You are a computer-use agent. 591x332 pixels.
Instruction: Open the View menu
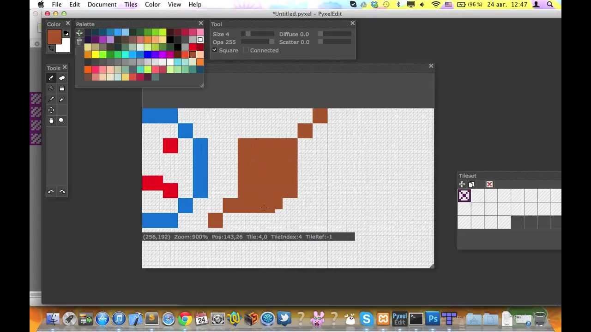tap(175, 4)
